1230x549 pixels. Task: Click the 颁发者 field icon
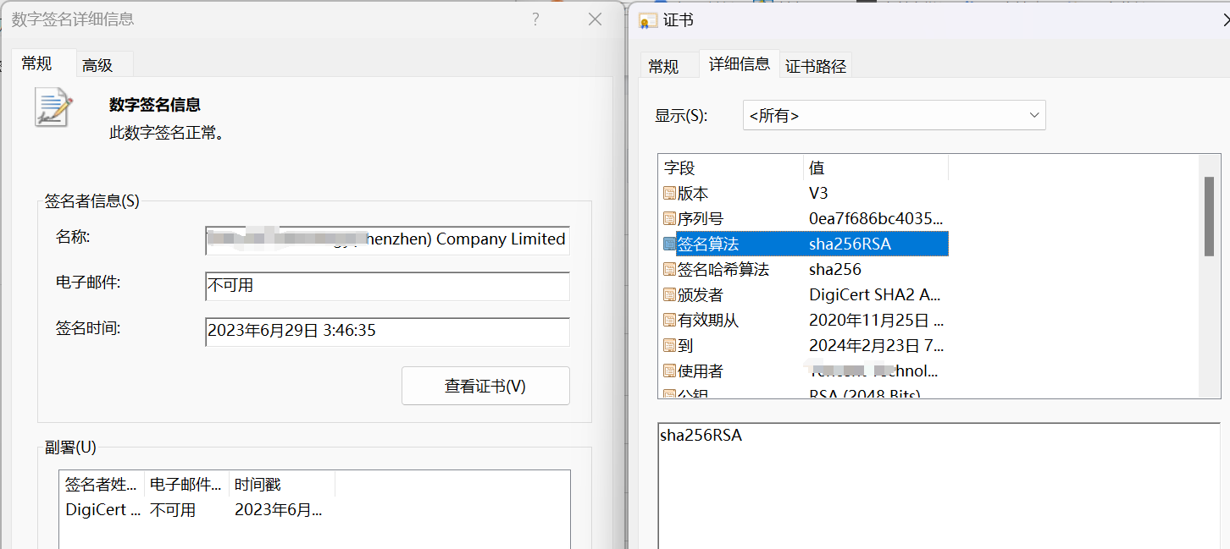(669, 295)
